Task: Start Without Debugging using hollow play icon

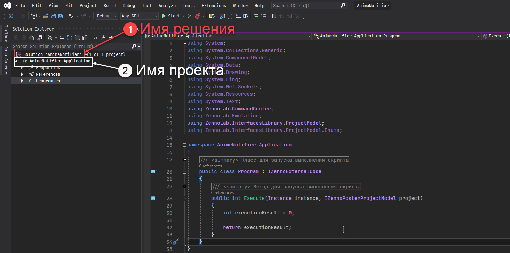Action: (189, 16)
